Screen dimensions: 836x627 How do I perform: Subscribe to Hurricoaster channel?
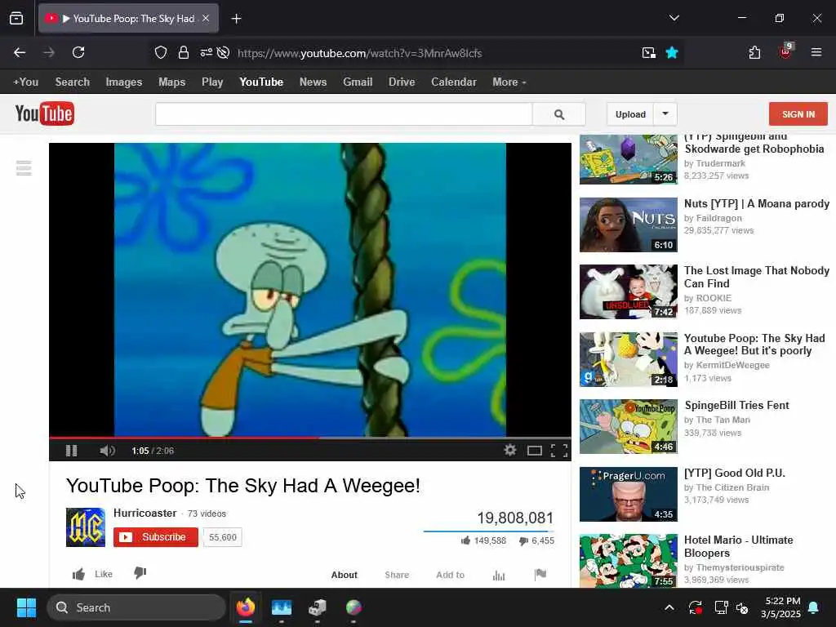point(156,537)
